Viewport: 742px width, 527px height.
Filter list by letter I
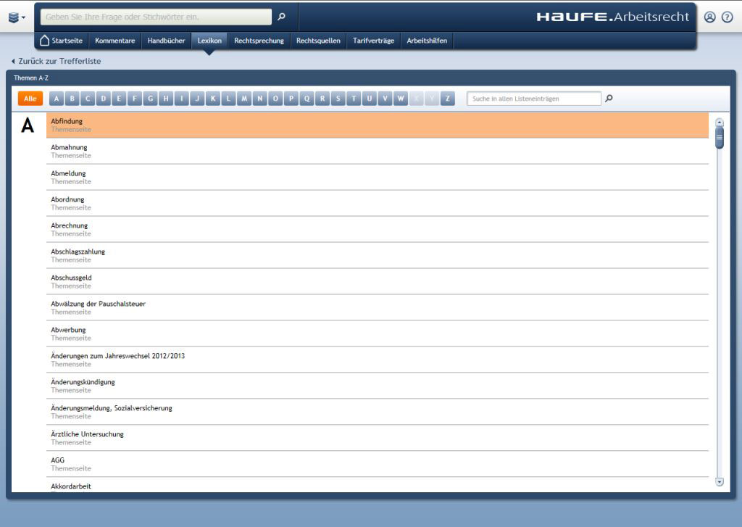point(182,99)
